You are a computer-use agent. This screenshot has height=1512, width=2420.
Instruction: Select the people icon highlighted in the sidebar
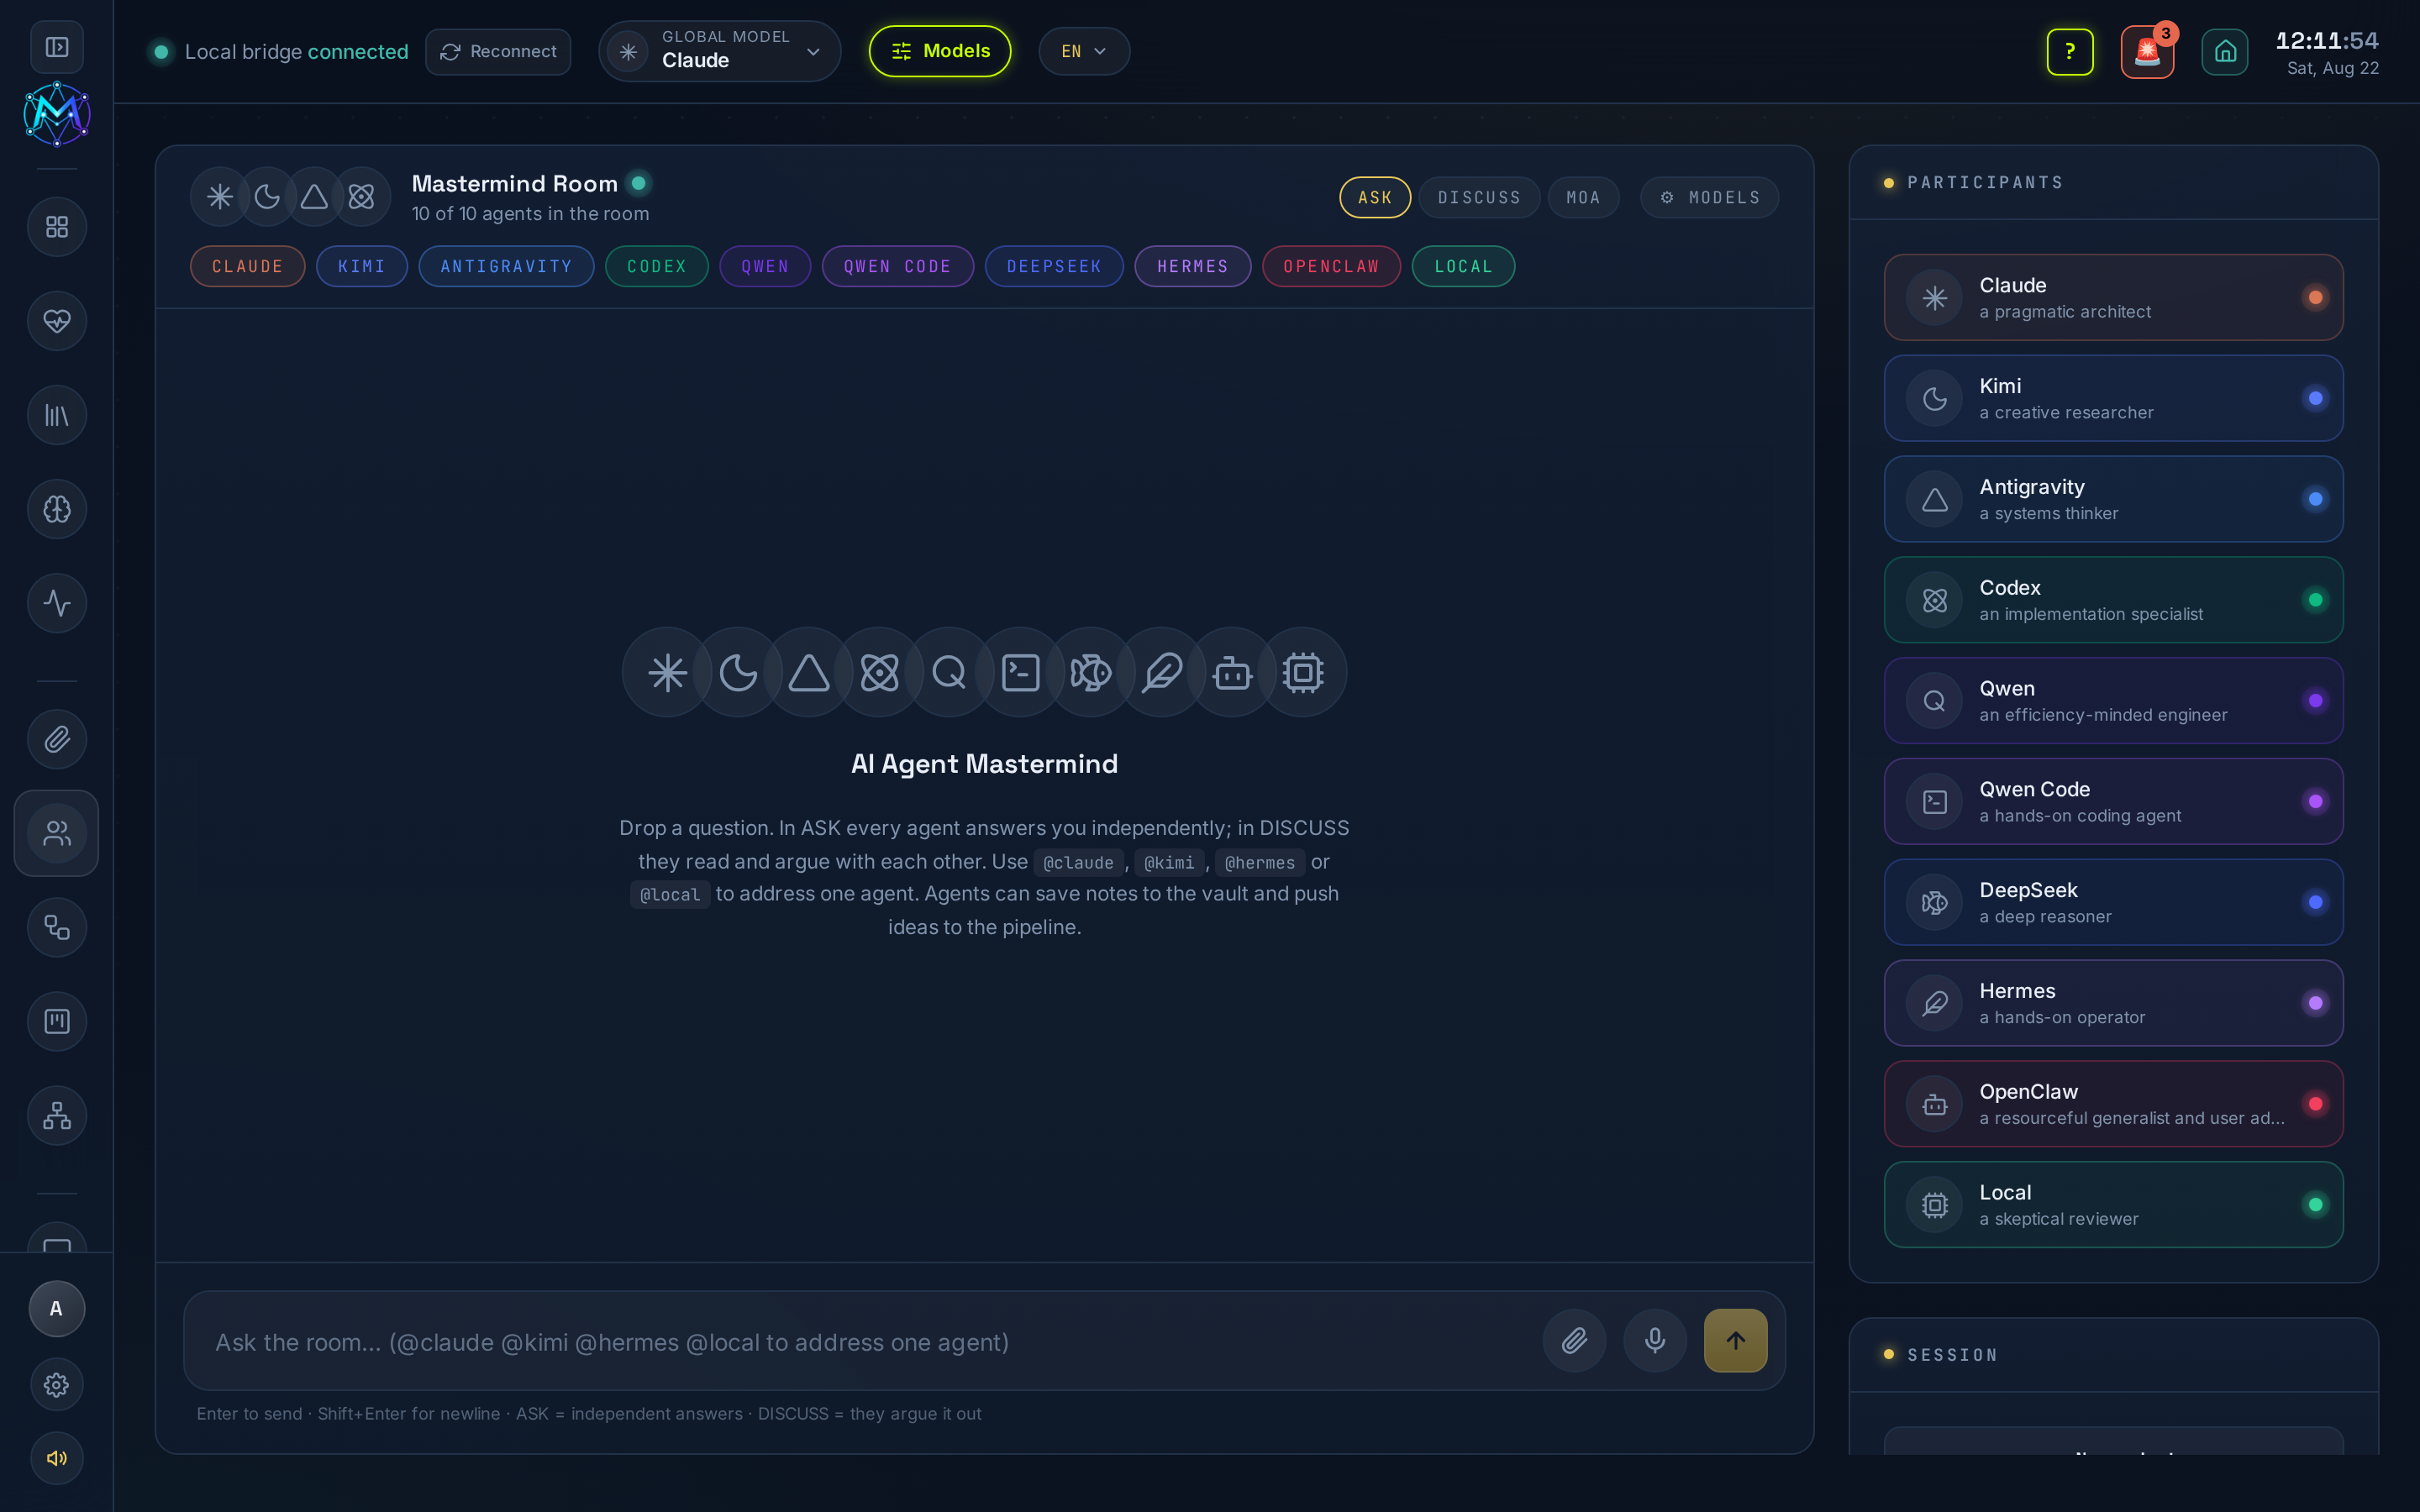click(x=57, y=833)
